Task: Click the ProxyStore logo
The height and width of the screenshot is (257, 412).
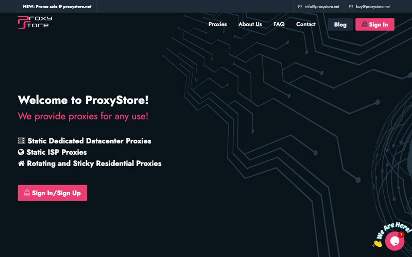Action: click(35, 22)
